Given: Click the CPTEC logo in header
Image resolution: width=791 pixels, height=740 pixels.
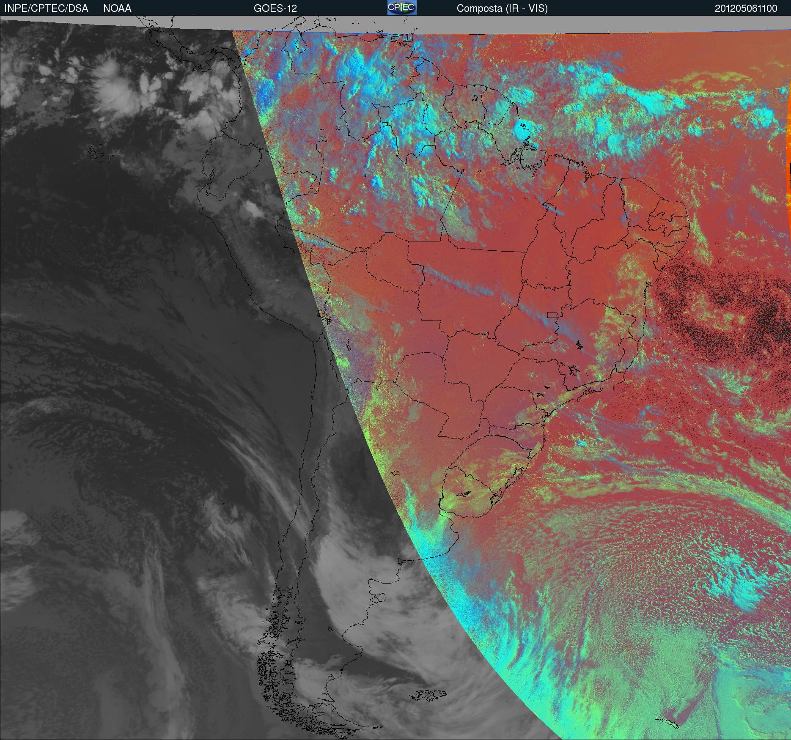Looking at the screenshot, I should point(402,8).
